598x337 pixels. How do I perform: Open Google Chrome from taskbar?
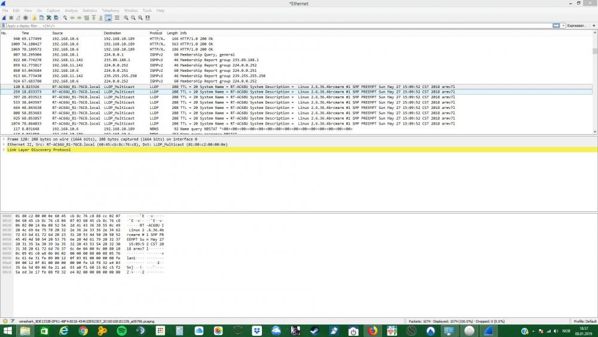pos(83,331)
